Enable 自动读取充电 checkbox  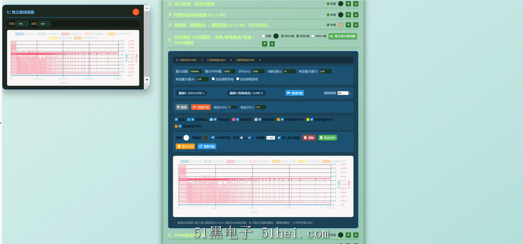click(x=213, y=79)
